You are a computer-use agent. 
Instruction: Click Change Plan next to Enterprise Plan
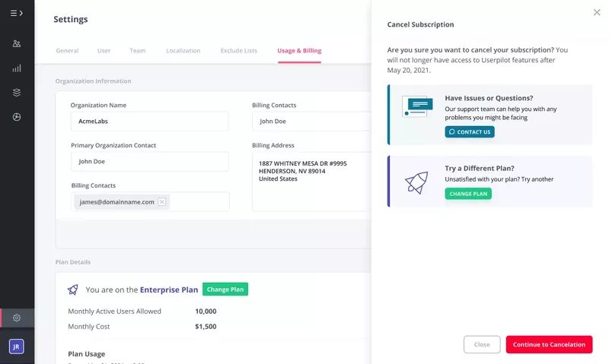click(225, 290)
